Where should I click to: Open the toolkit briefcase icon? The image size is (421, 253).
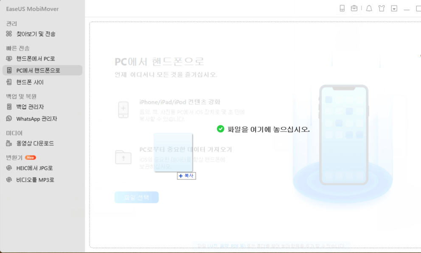(354, 8)
